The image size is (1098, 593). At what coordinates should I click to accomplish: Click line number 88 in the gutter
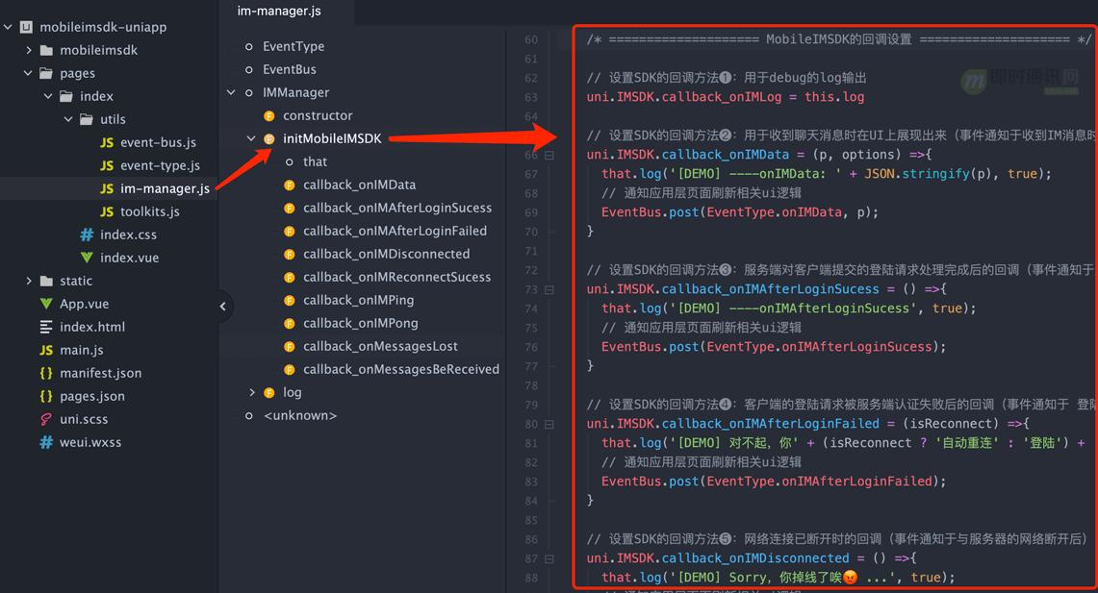(530, 577)
